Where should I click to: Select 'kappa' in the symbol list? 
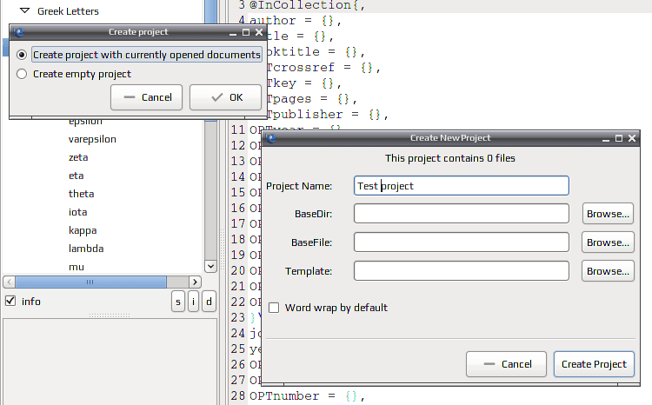click(83, 231)
